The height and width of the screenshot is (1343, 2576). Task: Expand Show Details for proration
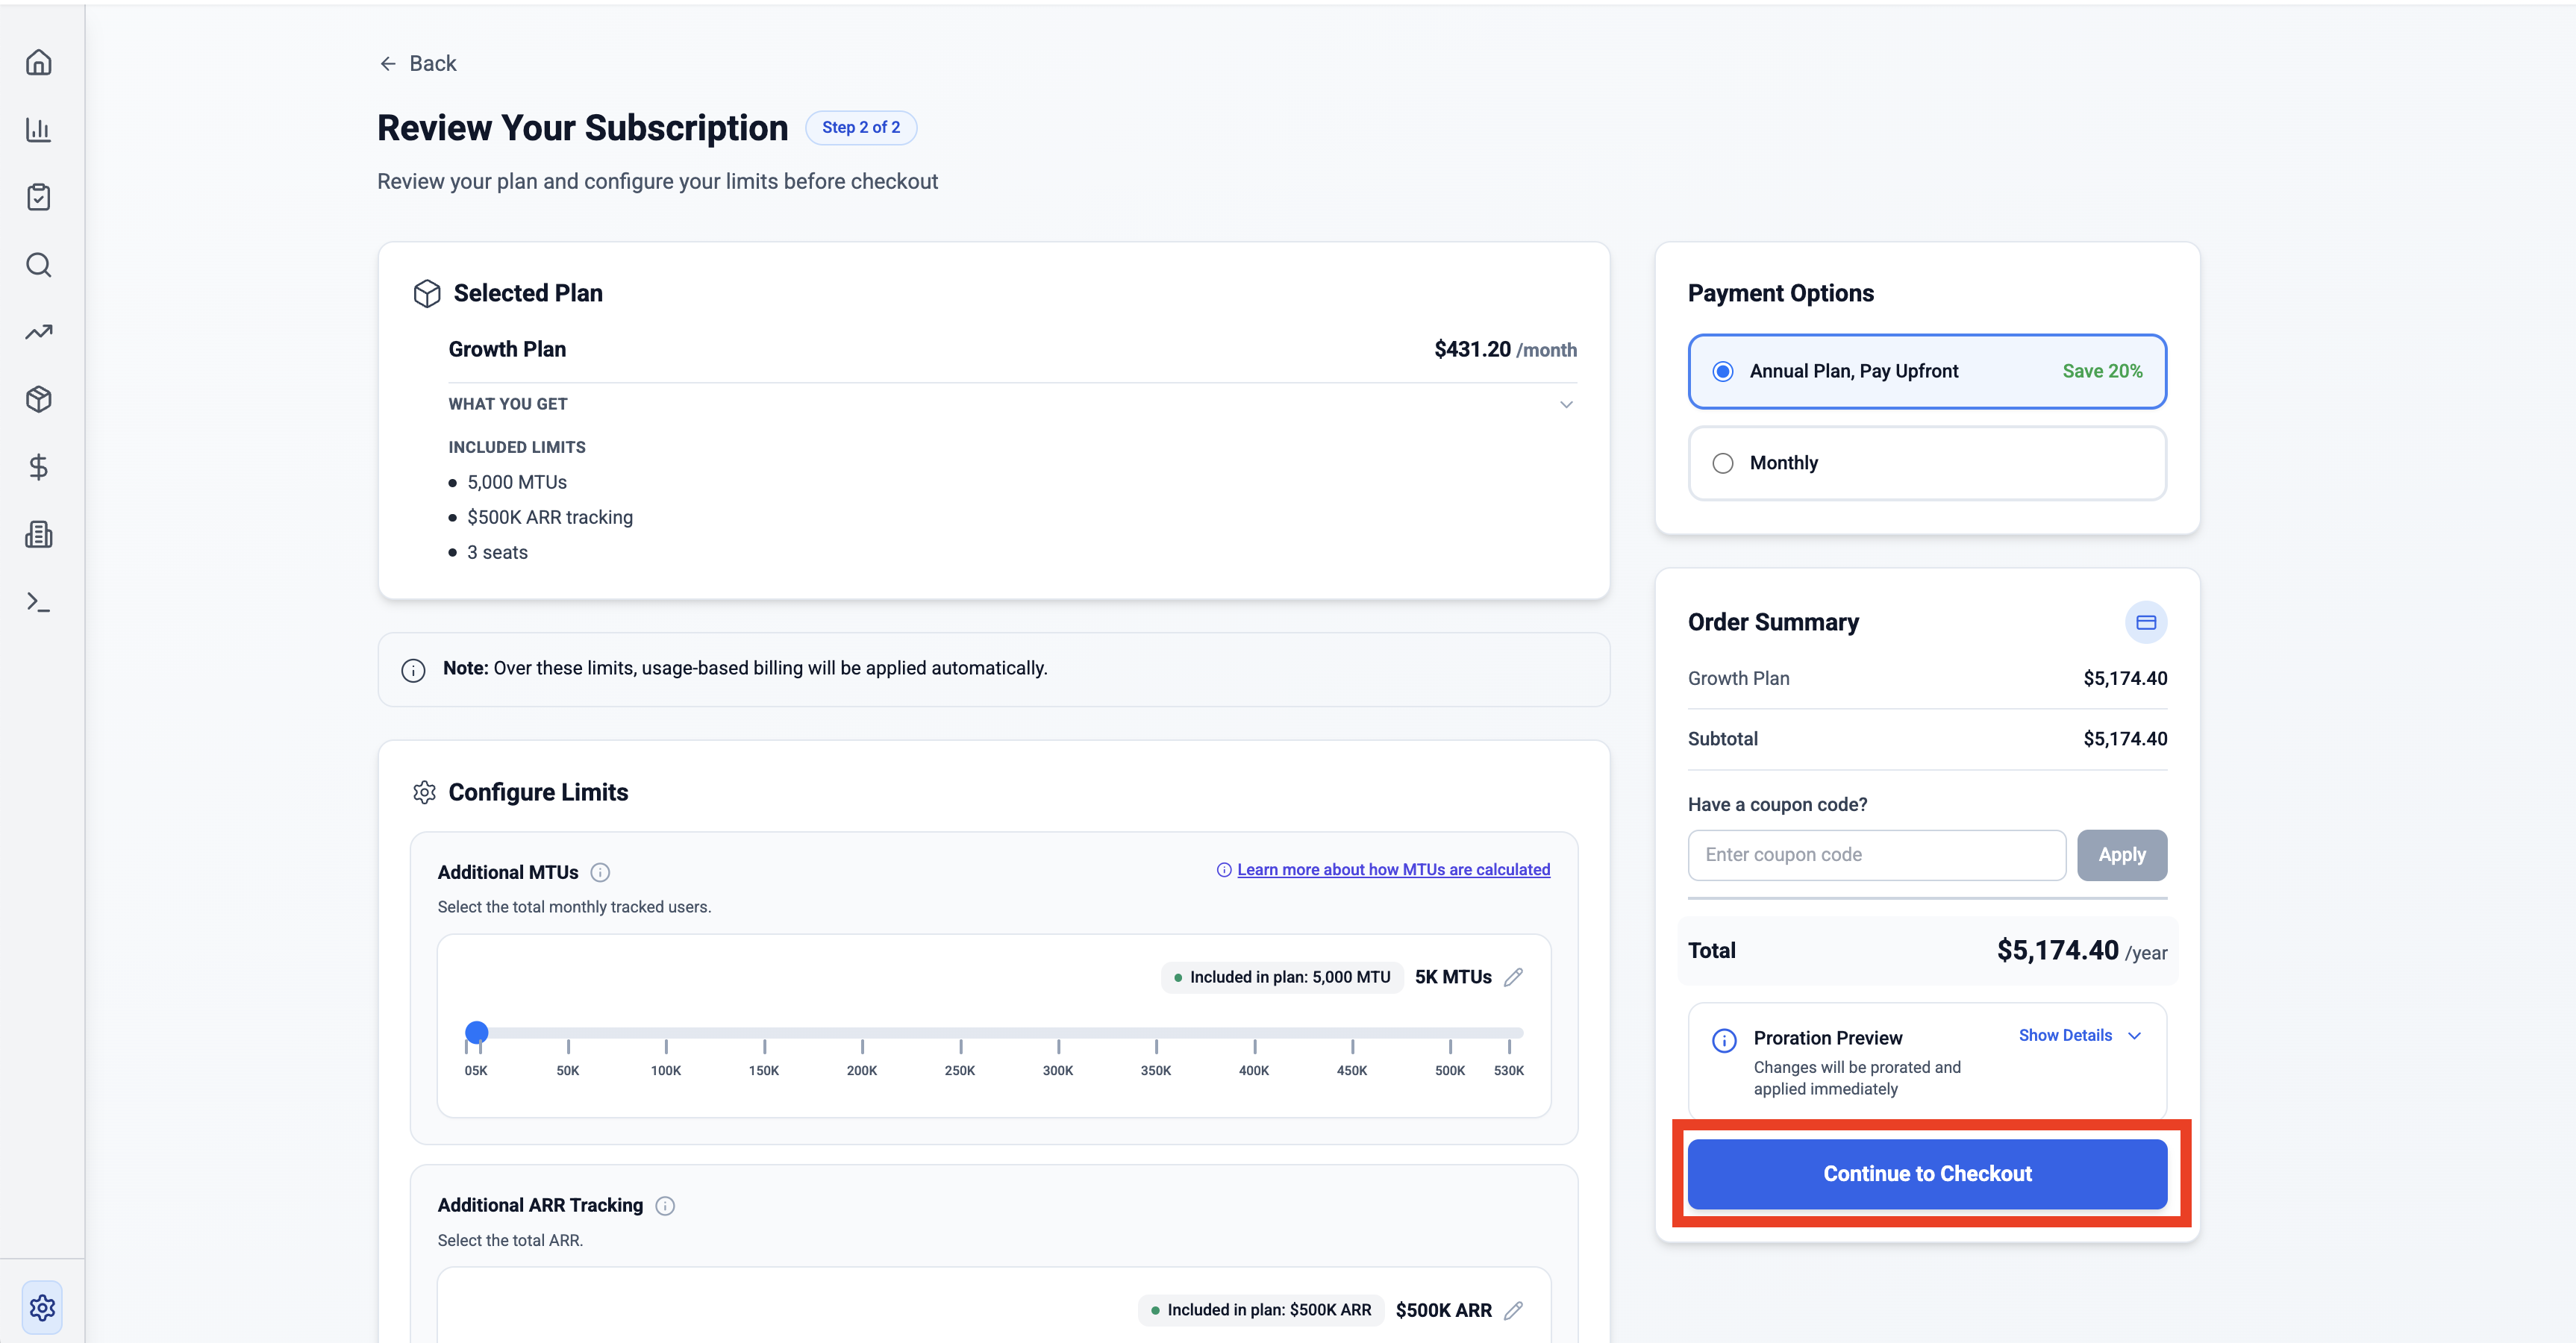click(2079, 1035)
